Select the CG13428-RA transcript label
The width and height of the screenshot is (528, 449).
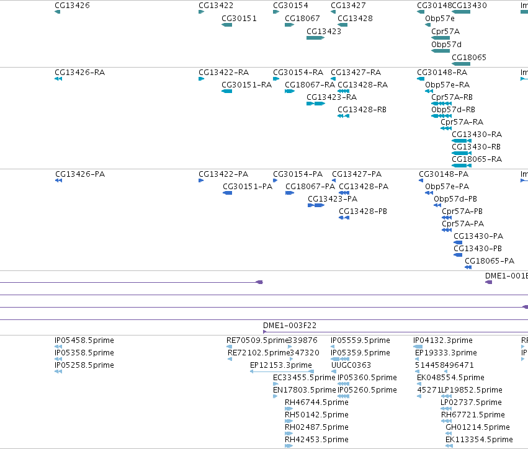(x=363, y=85)
